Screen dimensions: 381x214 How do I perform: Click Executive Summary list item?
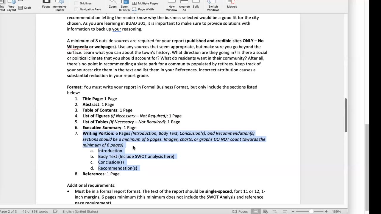[x=109, y=128]
